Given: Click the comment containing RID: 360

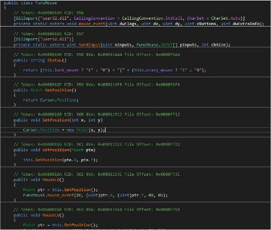Looking at the screenshot, I should (x=97, y=114).
